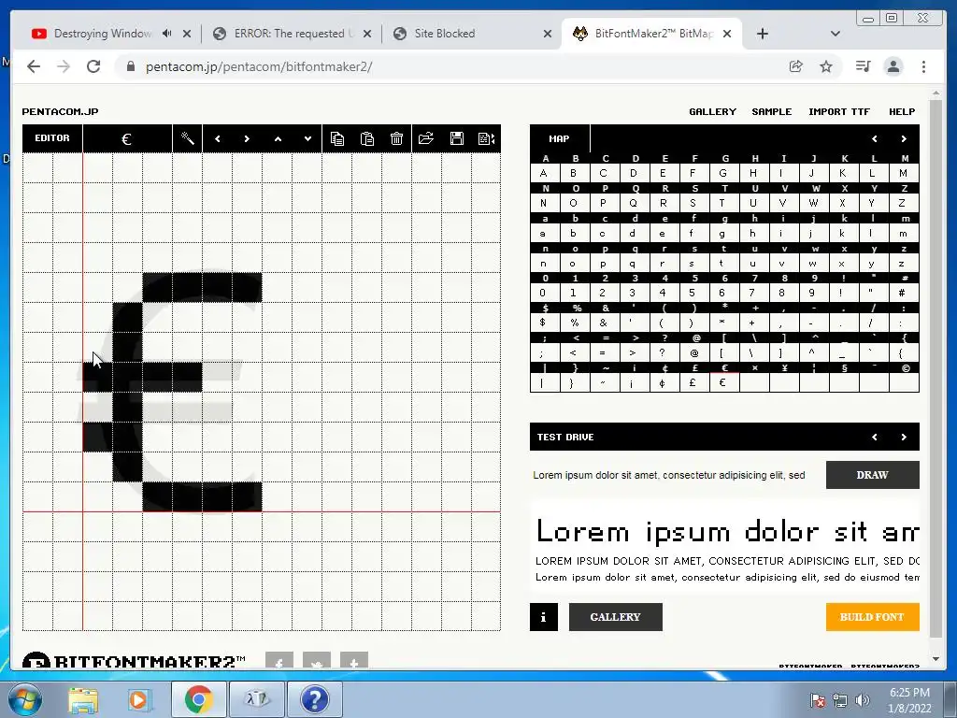This screenshot has width=957, height=718.
Task: Open the GALLERY menu link at top
Action: (712, 112)
